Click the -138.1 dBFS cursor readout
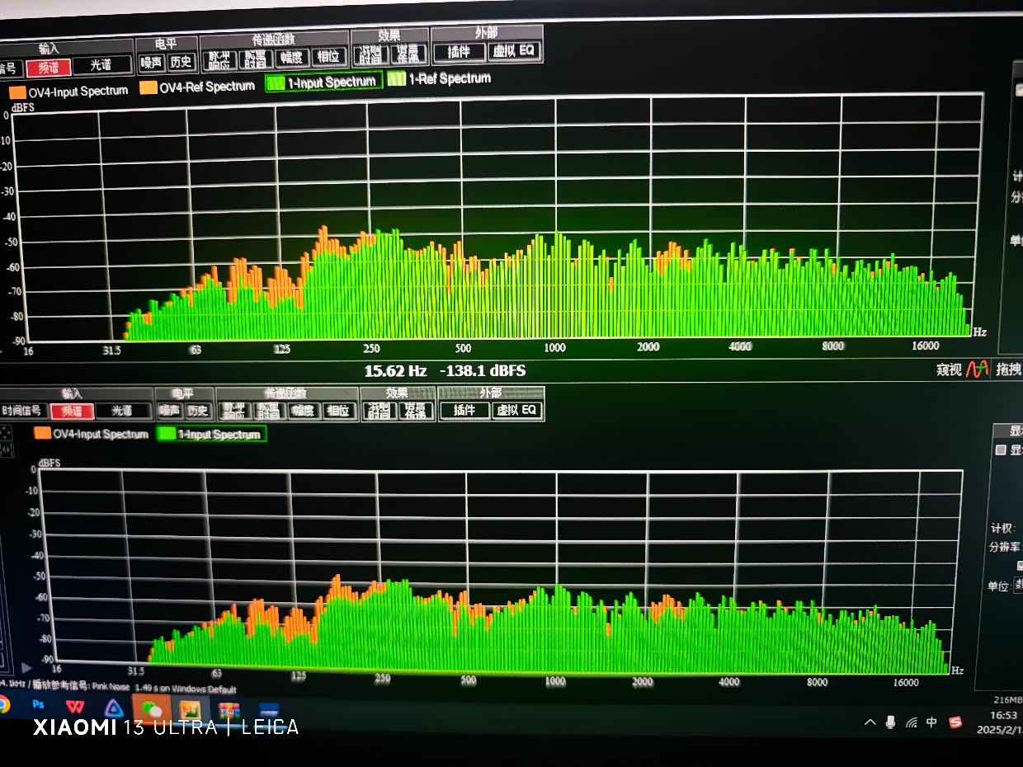1023x767 pixels. point(483,371)
